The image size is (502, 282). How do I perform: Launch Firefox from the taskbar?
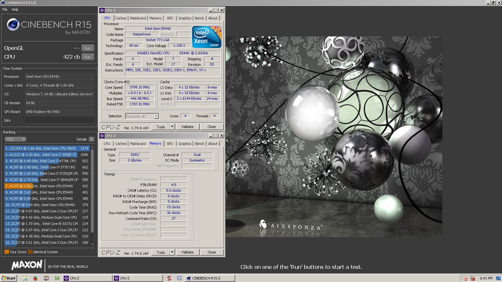35,278
